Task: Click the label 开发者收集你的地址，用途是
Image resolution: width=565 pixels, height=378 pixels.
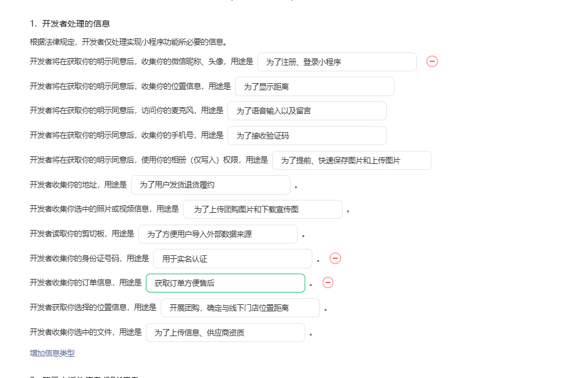Action: [x=78, y=185]
